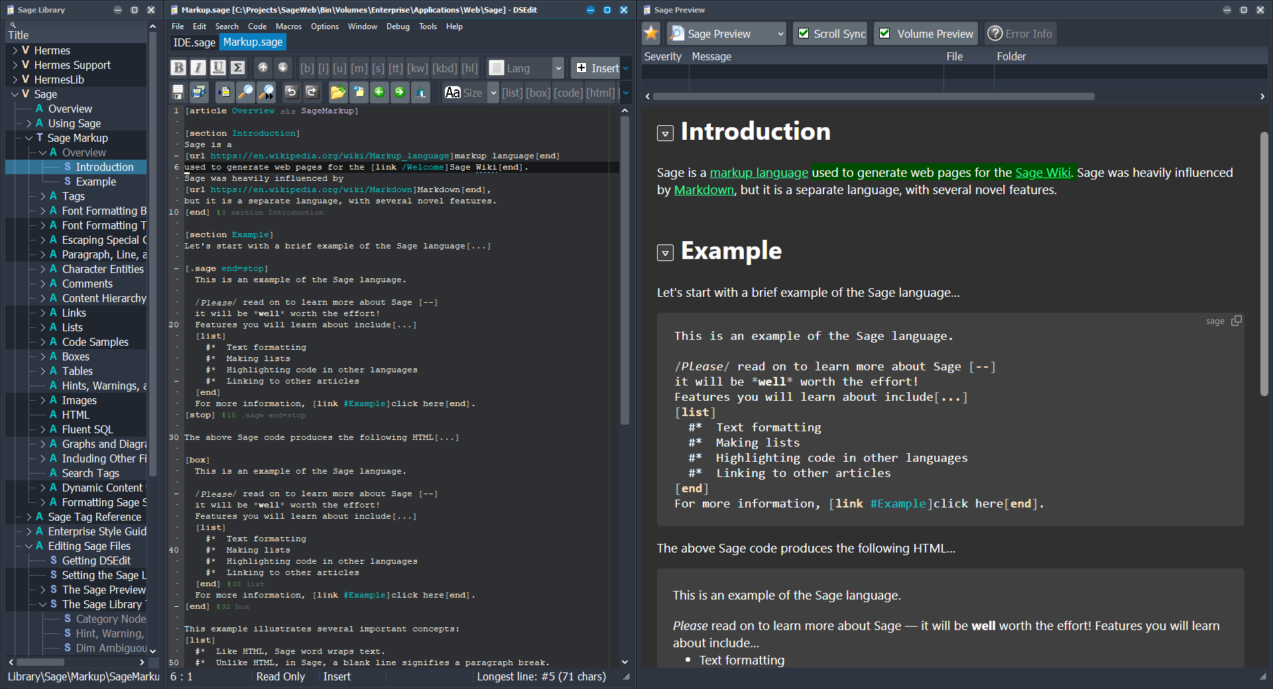Collapse the Editing Sage Files node
The width and height of the screenshot is (1273, 689).
tap(29, 546)
